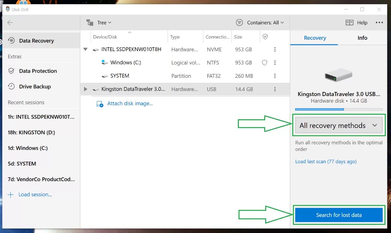
Task: Click the Tree view icon in the toolbar
Action: [90, 22]
